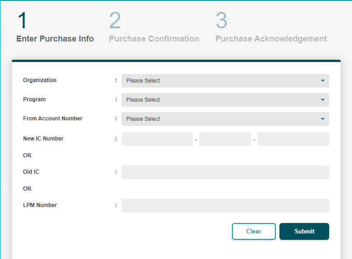Select the Purchase Confirmation step label
The image size is (352, 259).
pos(154,39)
